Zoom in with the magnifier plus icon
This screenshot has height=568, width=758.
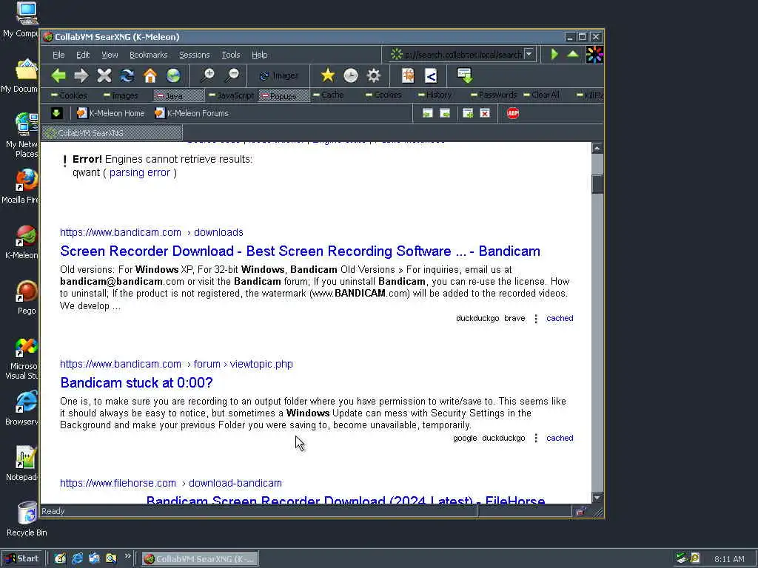(208, 75)
